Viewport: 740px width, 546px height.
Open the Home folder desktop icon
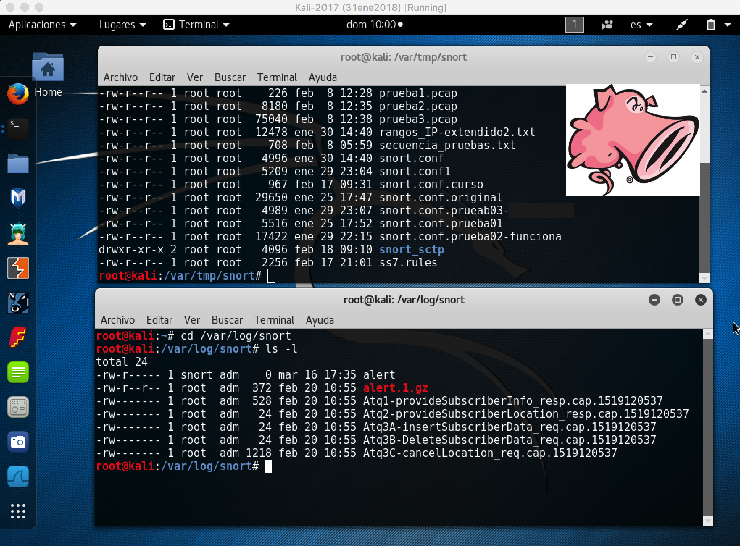coord(48,75)
